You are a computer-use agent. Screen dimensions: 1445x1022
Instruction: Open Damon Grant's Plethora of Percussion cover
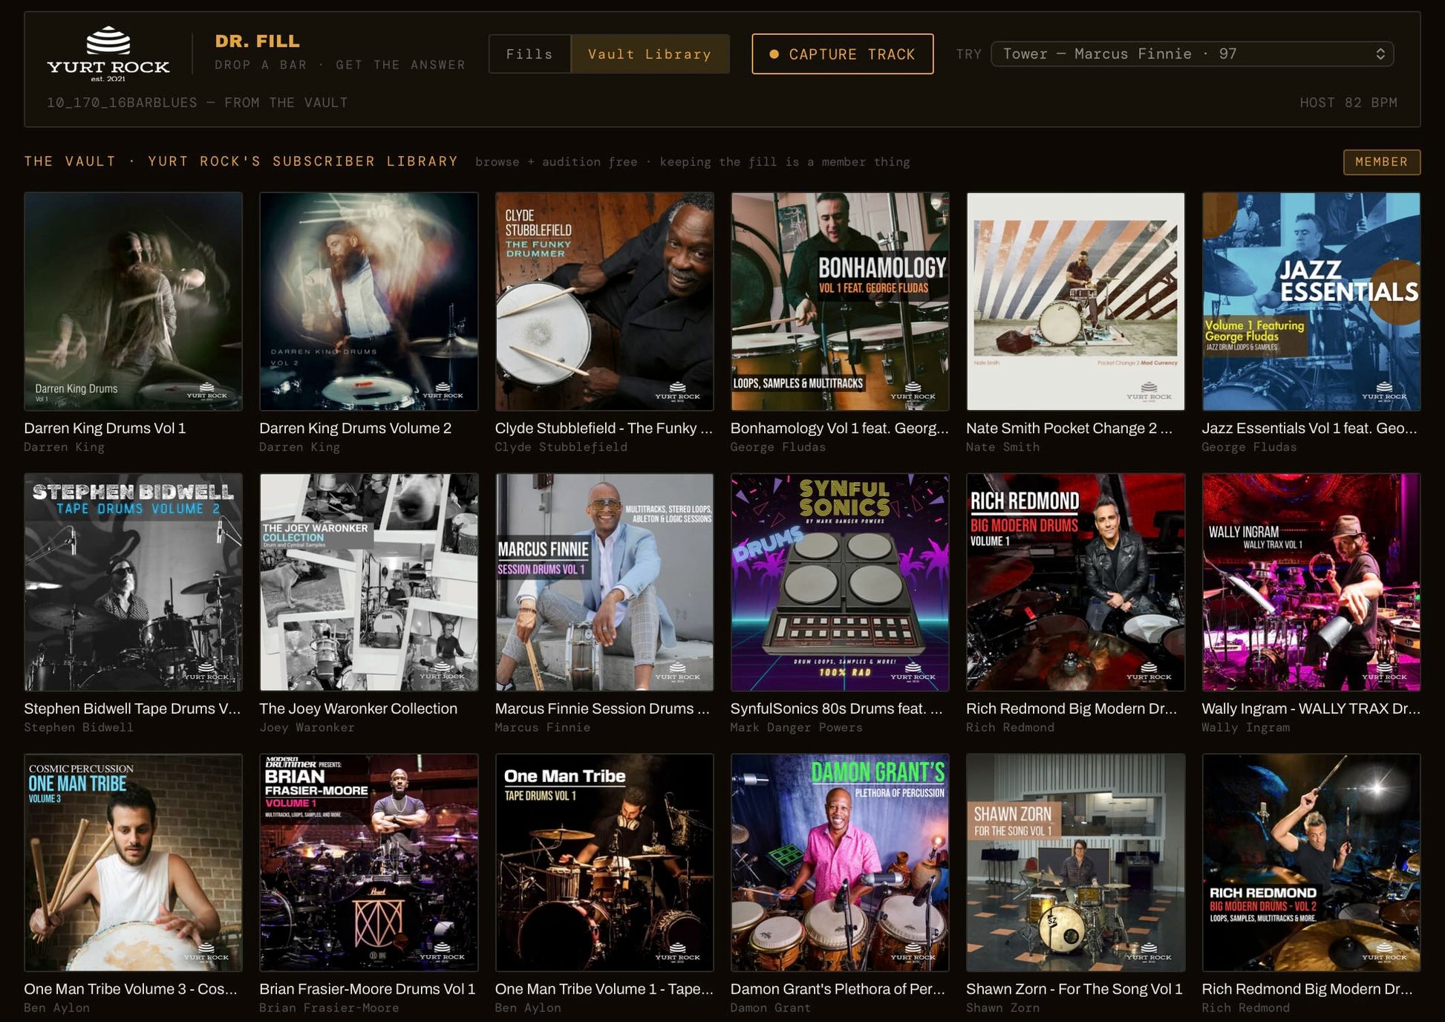(x=840, y=863)
